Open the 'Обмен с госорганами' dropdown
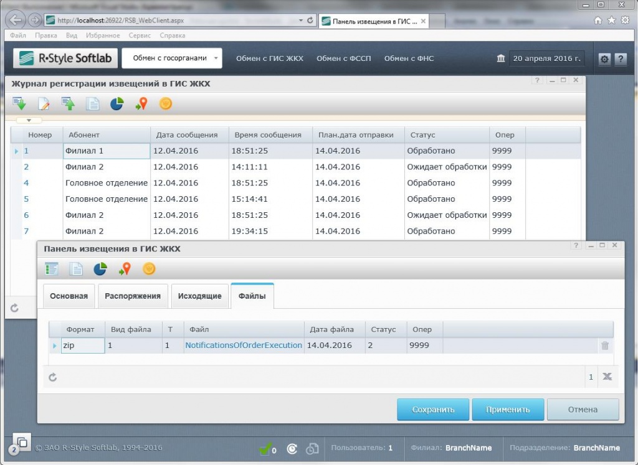 (172, 59)
